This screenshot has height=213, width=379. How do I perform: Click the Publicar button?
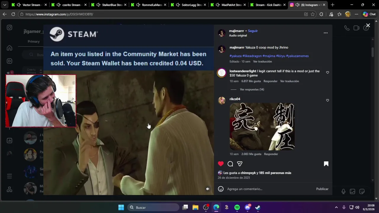tap(322, 189)
